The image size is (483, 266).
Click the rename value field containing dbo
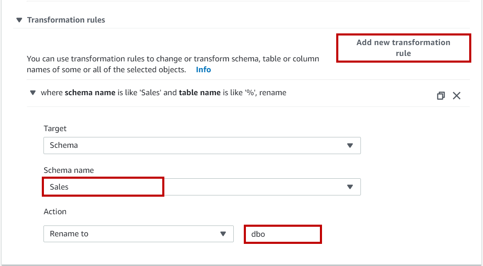coord(283,234)
